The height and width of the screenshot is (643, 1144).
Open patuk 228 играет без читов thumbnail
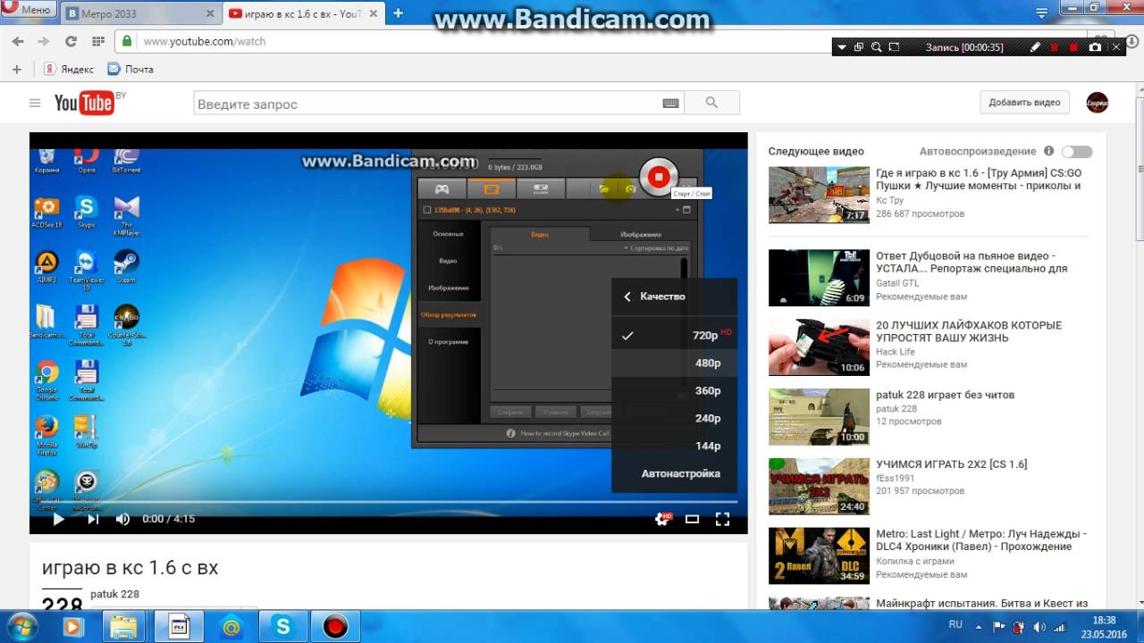(819, 417)
